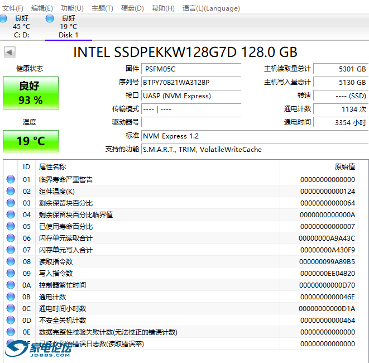Click the 19 °C temperature button
369x363 pixels.
tap(31, 141)
